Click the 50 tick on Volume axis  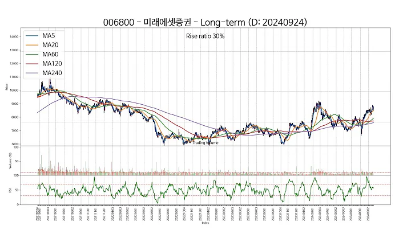coord(17,161)
